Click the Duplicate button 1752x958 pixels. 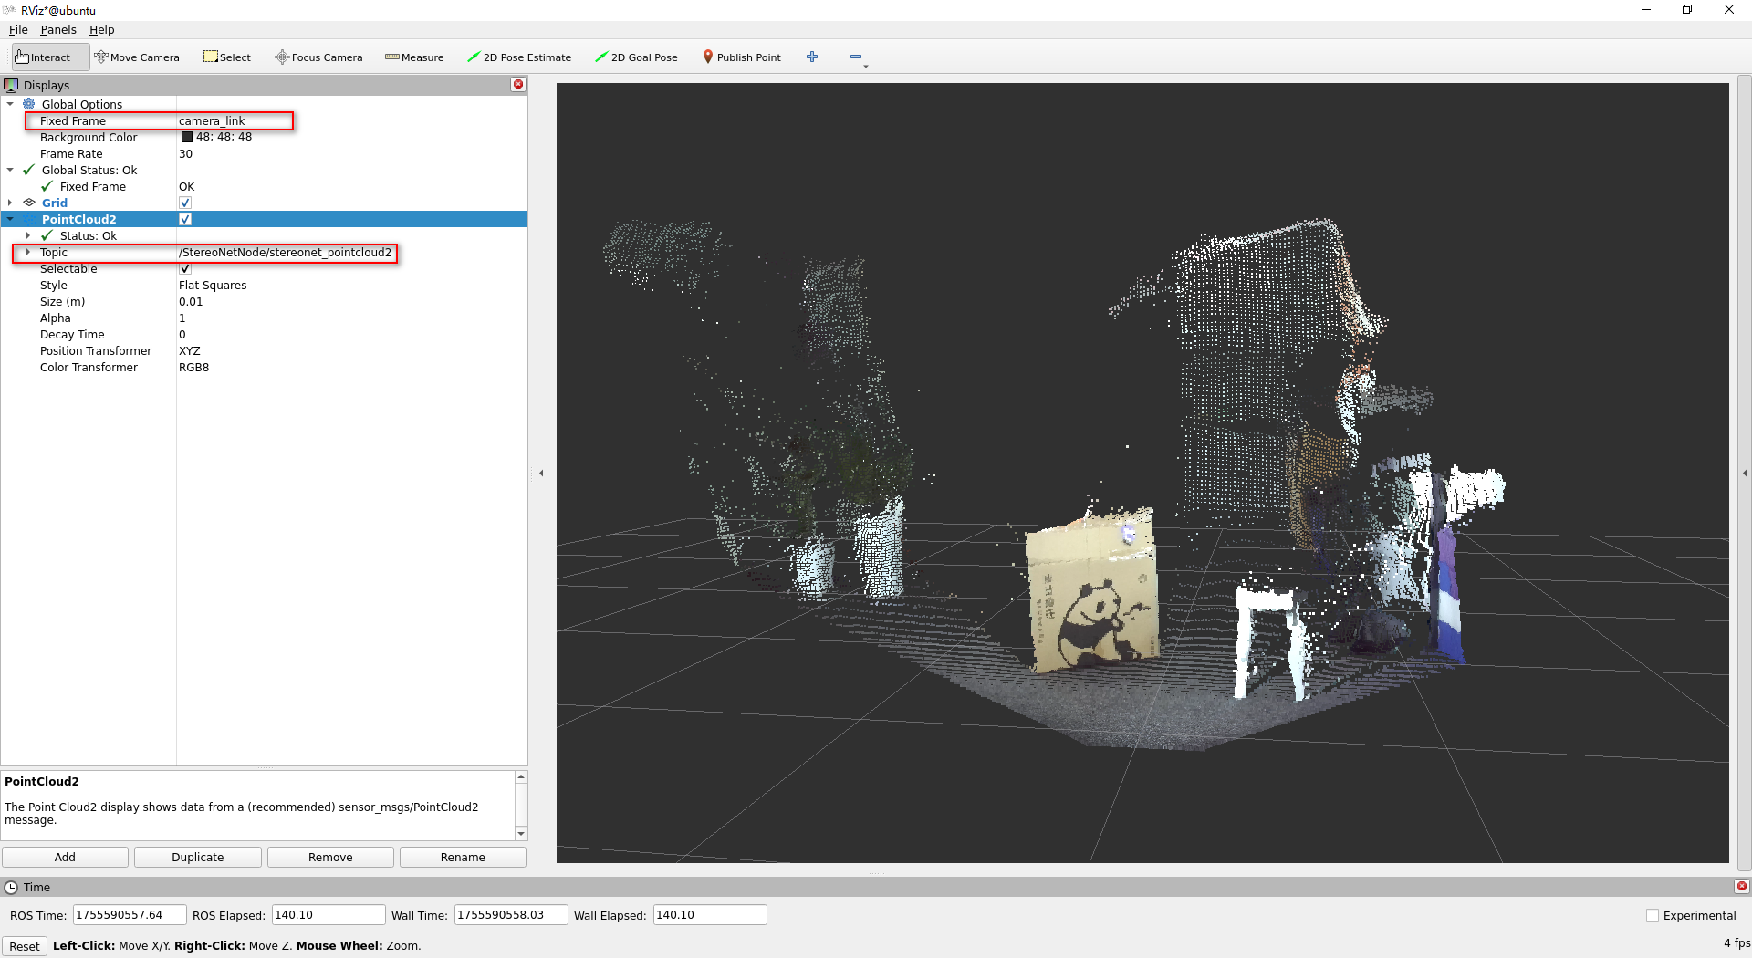(198, 857)
